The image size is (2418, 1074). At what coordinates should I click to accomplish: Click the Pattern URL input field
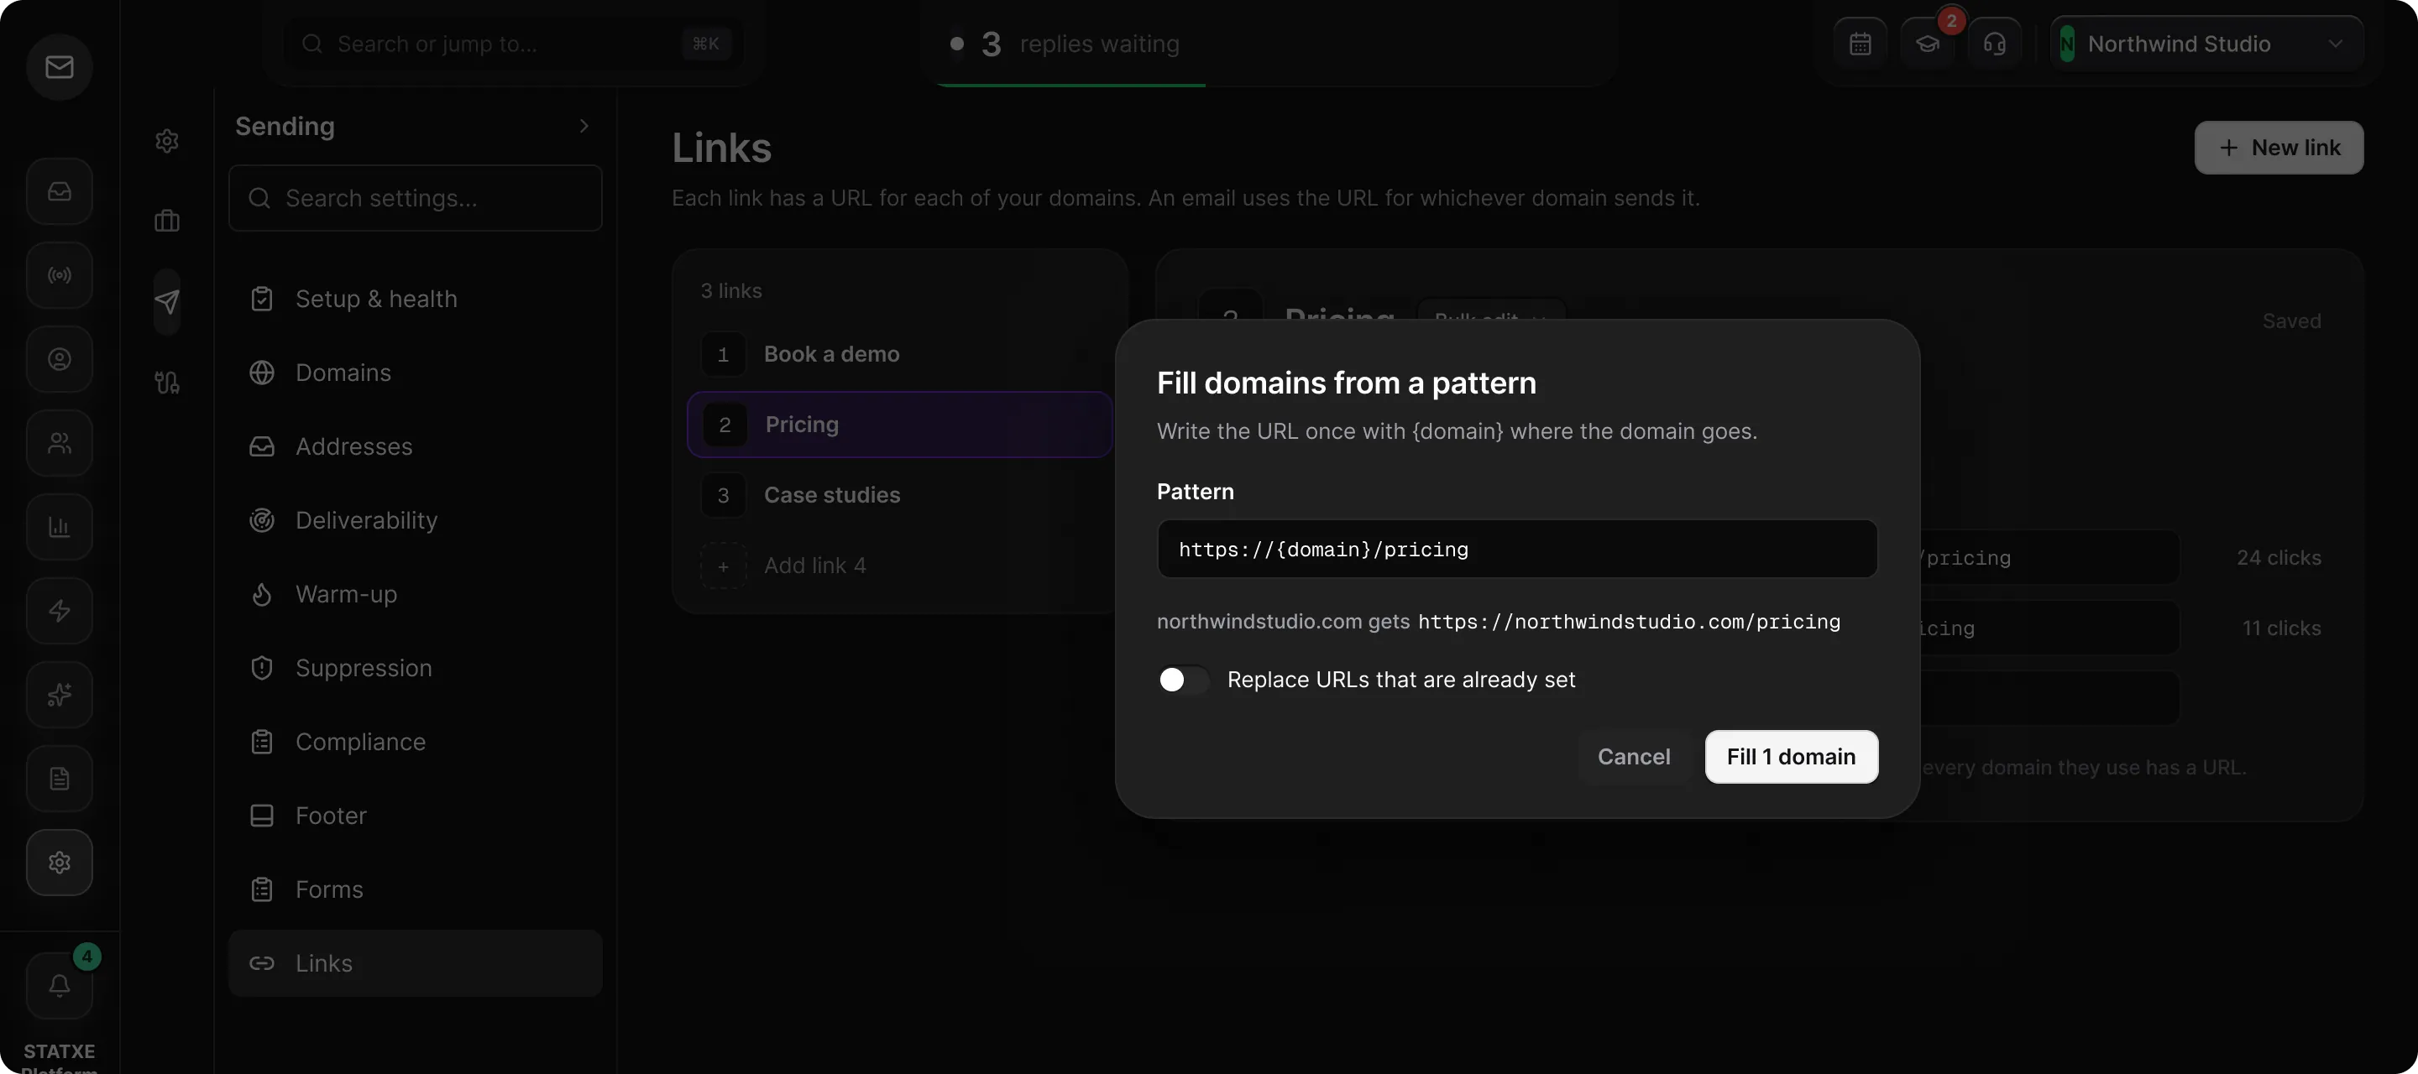tap(1517, 550)
